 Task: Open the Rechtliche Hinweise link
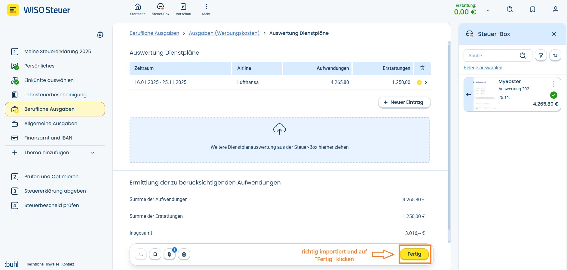click(x=43, y=264)
